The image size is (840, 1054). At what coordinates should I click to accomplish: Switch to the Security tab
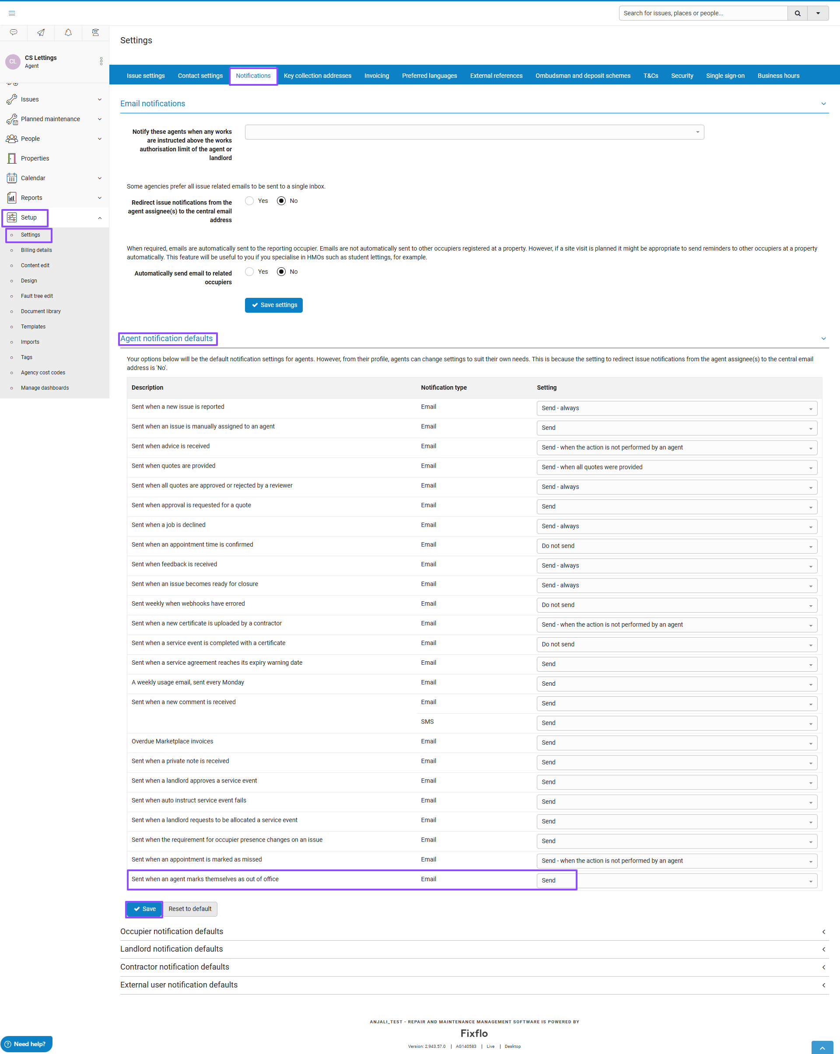(x=682, y=76)
